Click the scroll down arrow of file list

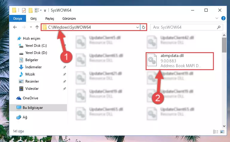[x=224, y=126]
